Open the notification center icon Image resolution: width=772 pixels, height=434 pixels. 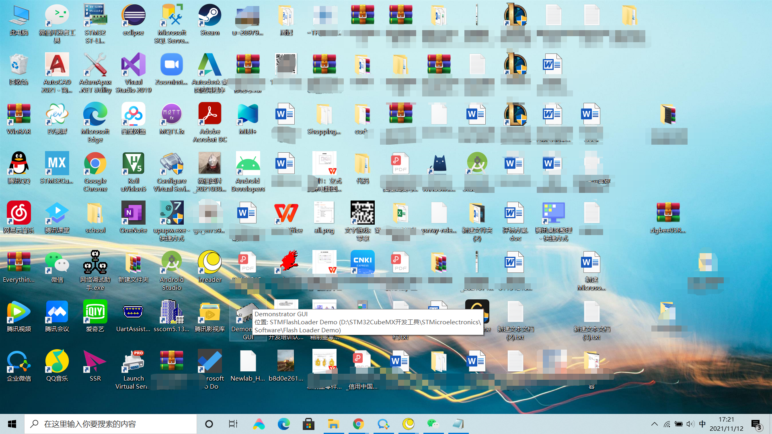(756, 424)
